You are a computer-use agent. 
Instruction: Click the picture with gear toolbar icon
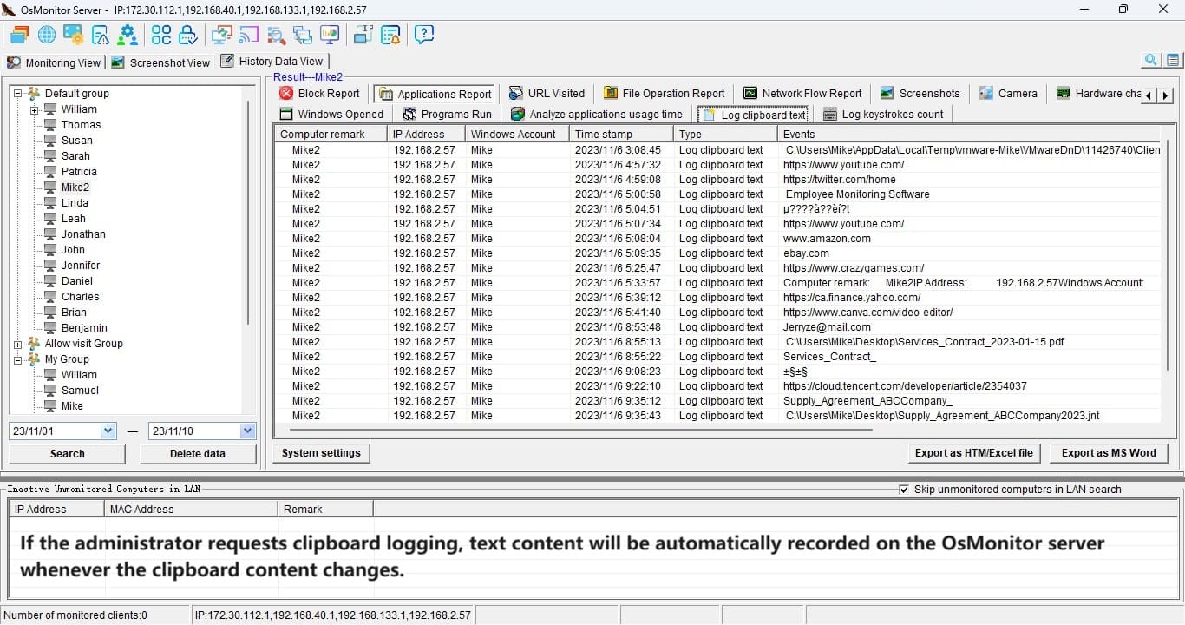pos(74,35)
